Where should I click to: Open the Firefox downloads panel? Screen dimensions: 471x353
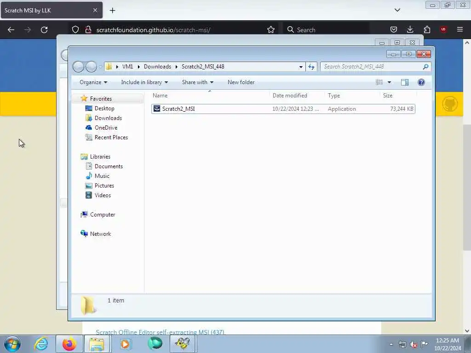410,29
